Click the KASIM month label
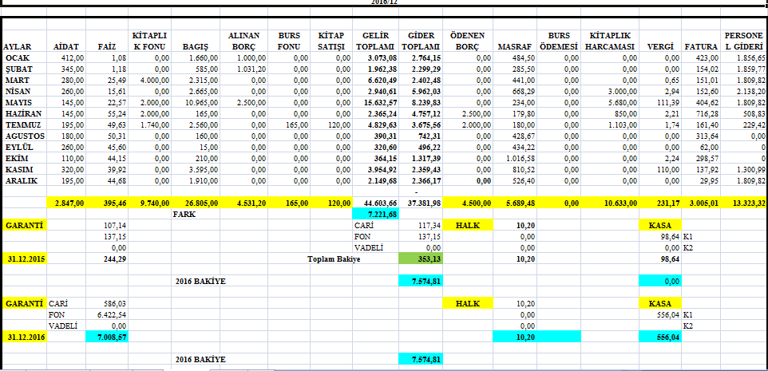Screen dimensions: 768x371 [24, 170]
